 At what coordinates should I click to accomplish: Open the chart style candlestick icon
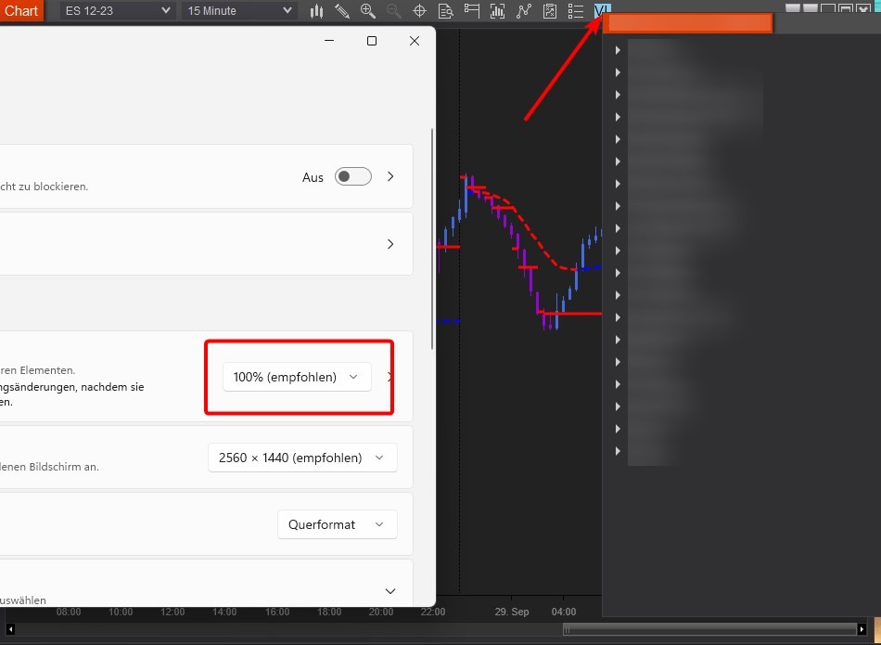pos(316,11)
